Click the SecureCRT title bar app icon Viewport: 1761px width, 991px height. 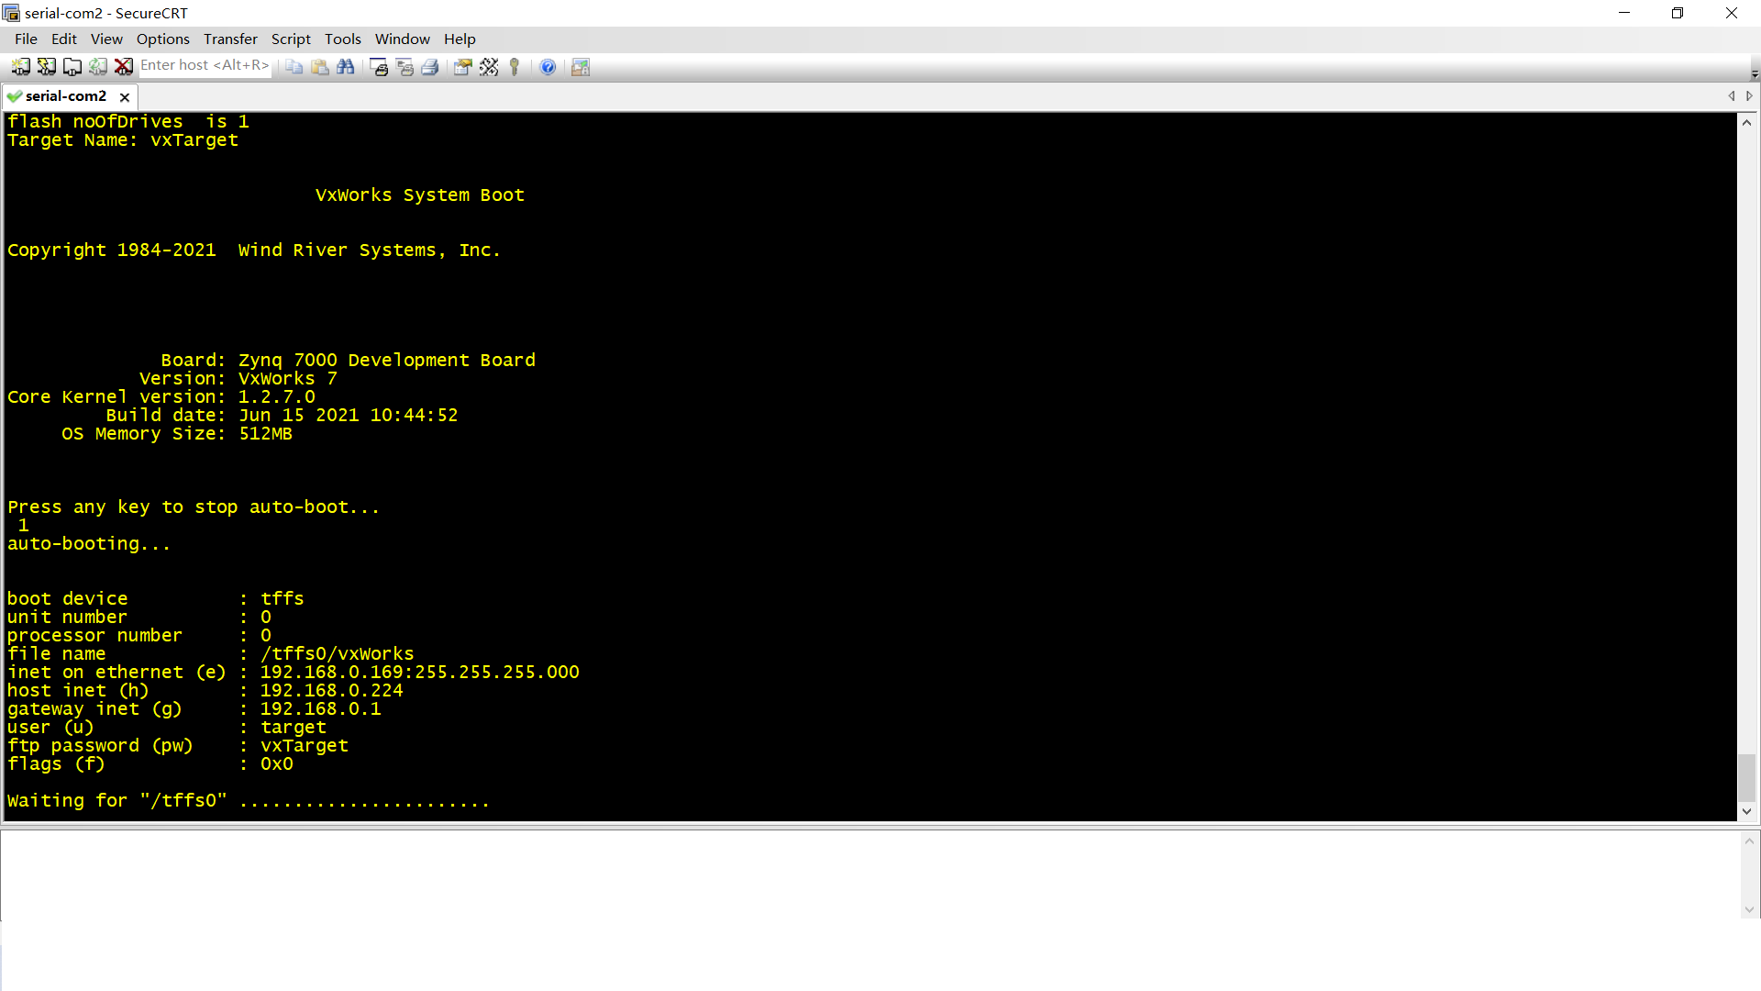(x=11, y=13)
